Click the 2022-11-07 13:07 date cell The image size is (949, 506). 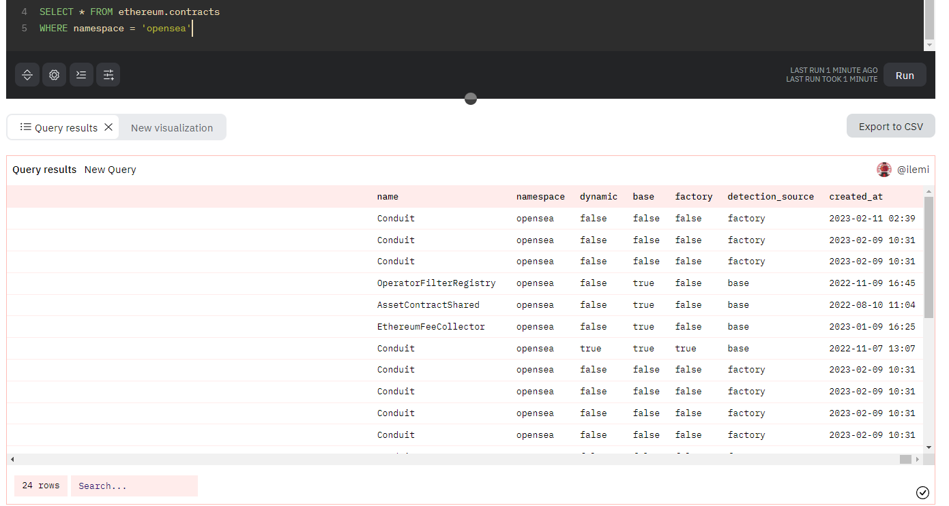[x=872, y=348]
